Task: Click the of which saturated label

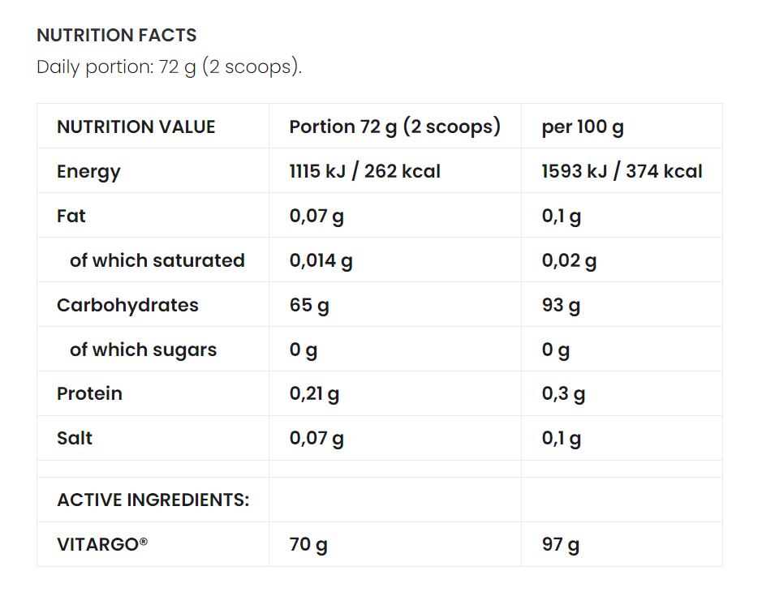Action: [157, 261]
